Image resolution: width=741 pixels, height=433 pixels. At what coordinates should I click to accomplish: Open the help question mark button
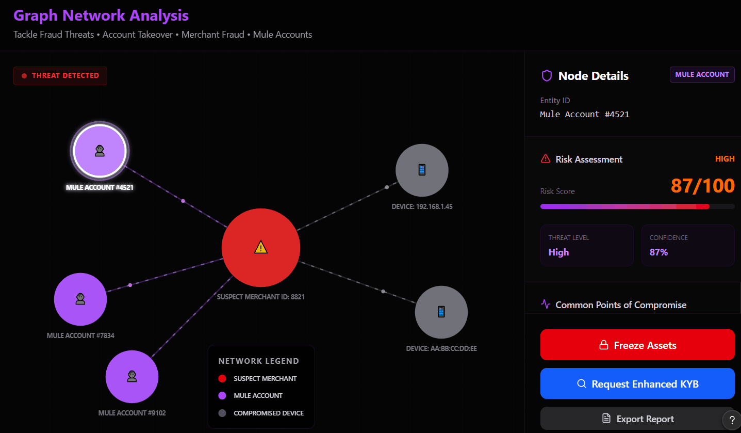click(732, 420)
